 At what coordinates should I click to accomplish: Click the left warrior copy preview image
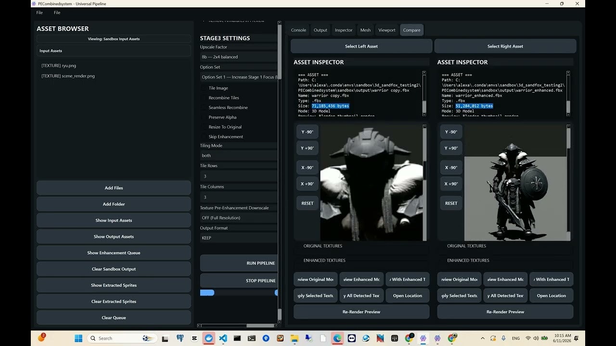coord(372,183)
